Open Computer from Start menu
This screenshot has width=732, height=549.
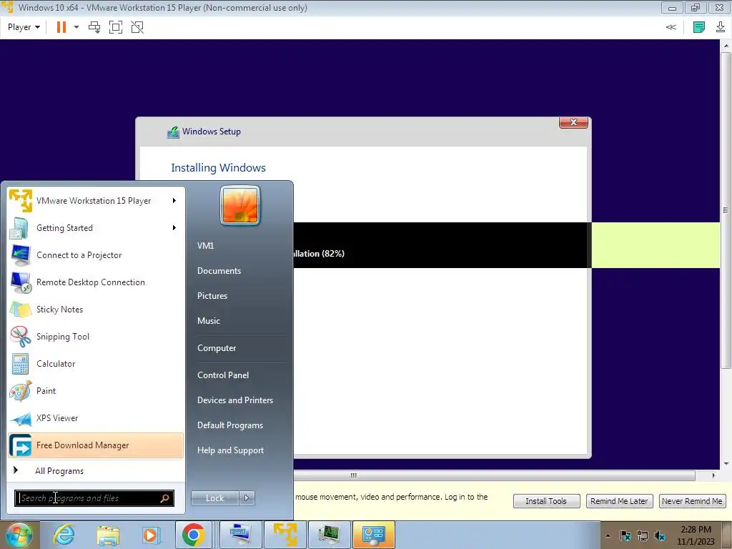(217, 348)
